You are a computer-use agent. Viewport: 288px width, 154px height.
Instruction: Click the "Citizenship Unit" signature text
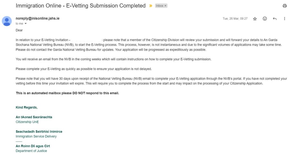point(27,122)
